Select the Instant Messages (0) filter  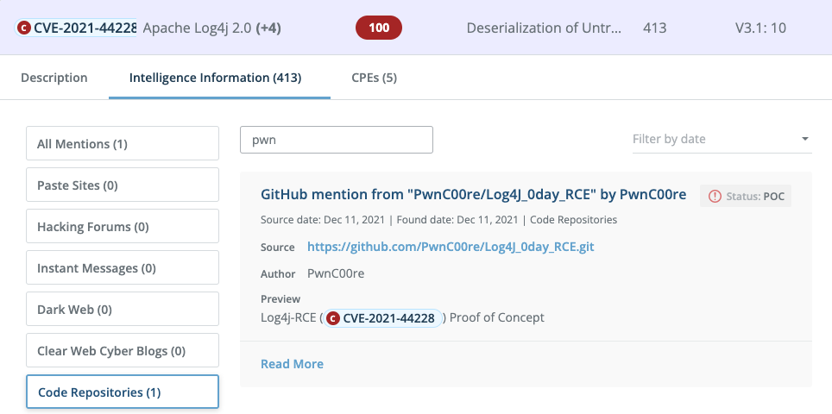pyautogui.click(x=123, y=268)
